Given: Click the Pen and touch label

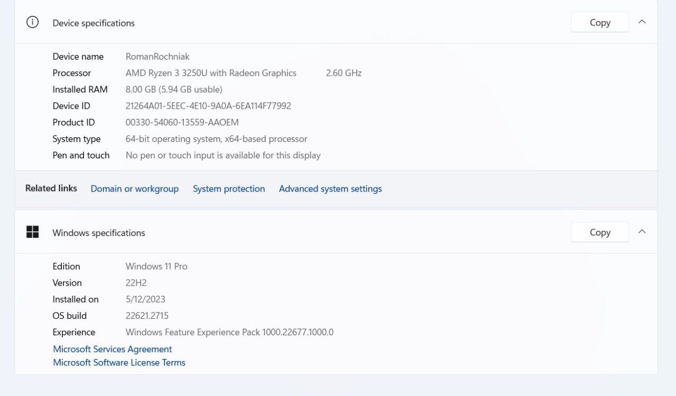Looking at the screenshot, I should 81,155.
